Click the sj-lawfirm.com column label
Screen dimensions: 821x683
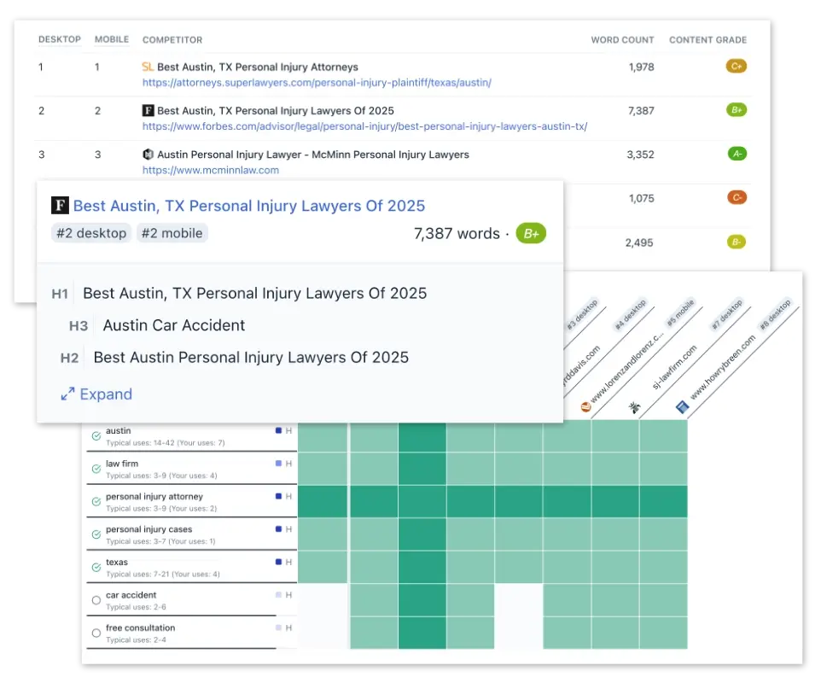pos(674,367)
